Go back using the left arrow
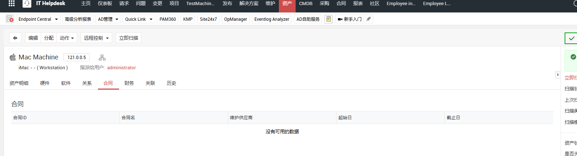Image resolution: width=577 pixels, height=156 pixels. tap(15, 38)
